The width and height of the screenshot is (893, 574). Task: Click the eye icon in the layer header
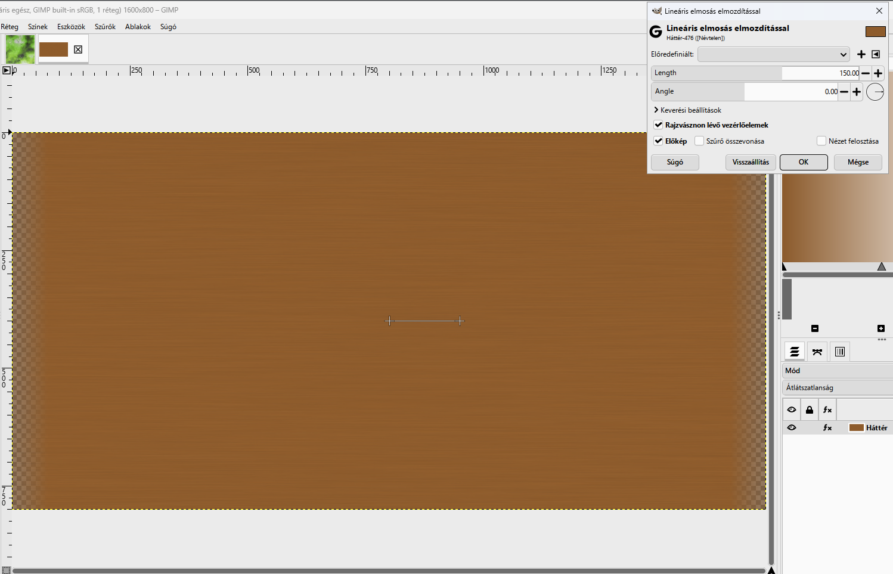(792, 409)
